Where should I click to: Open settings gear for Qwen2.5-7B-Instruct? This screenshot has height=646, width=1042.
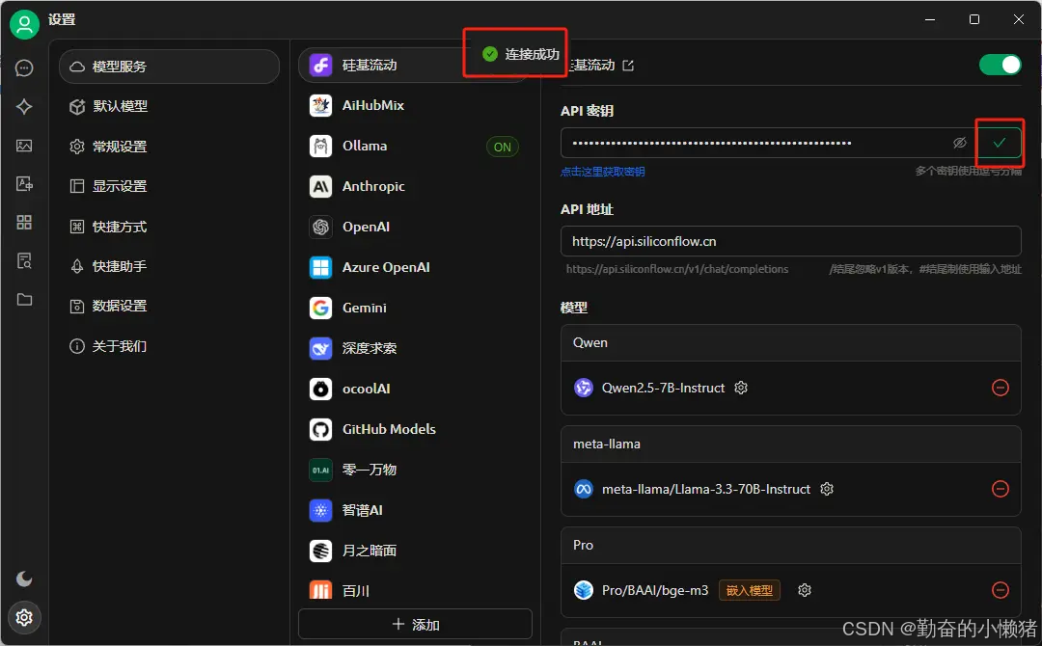741,388
